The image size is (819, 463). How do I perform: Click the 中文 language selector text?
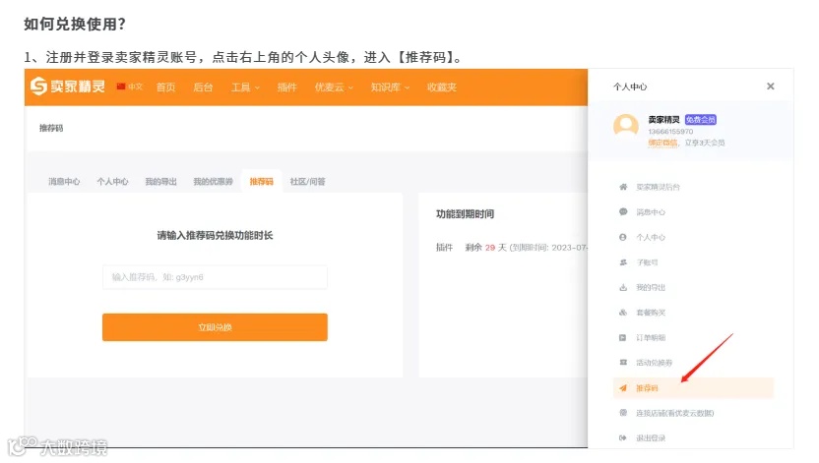[135, 87]
